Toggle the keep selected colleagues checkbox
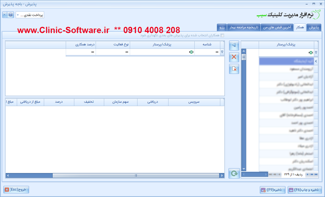Viewport: 325px width, 197px height. pos(222,36)
